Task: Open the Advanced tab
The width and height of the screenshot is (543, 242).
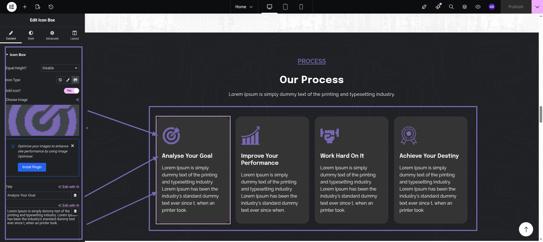Action: [52, 35]
